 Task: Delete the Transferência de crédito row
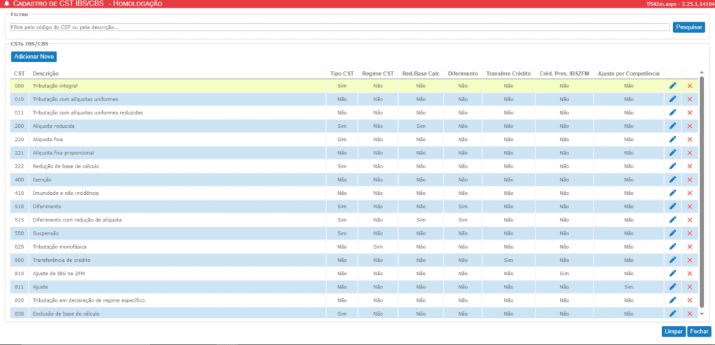(x=690, y=260)
